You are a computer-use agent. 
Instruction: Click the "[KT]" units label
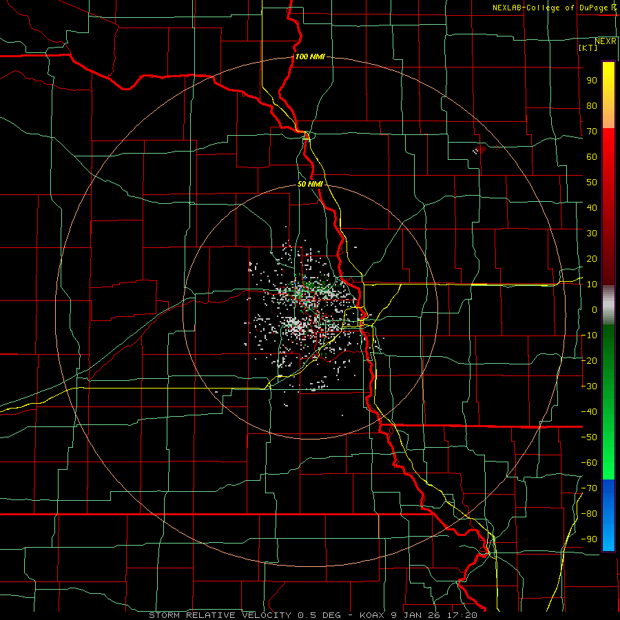pos(588,48)
